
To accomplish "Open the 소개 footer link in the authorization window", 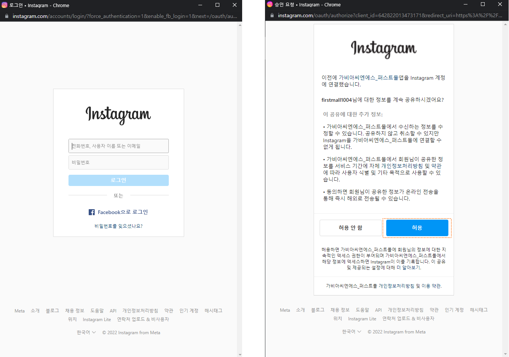I will click(x=301, y=310).
